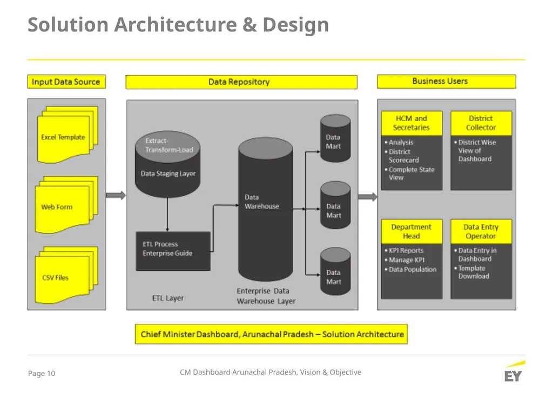Click the 'Analysis' bullet item

[x=399, y=142]
